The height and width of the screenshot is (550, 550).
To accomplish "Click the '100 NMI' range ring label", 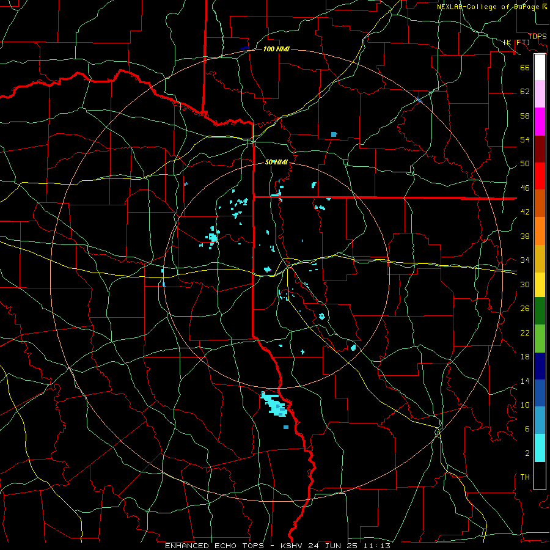I will (276, 49).
